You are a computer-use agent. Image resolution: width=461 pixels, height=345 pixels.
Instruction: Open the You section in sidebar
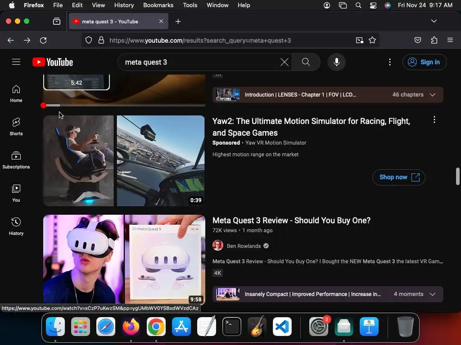point(16,193)
